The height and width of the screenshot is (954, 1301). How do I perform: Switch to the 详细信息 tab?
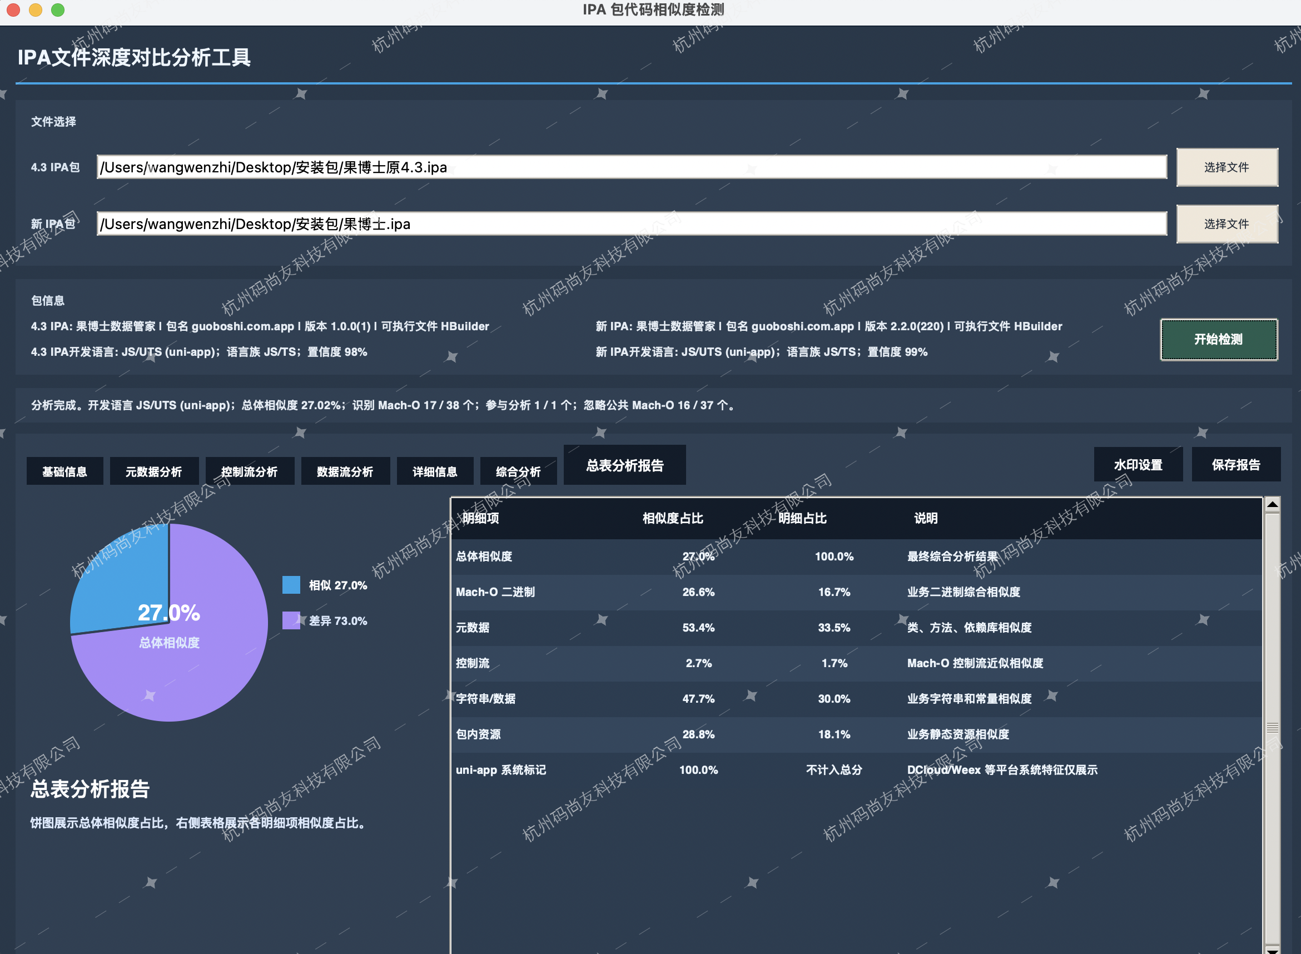point(435,471)
